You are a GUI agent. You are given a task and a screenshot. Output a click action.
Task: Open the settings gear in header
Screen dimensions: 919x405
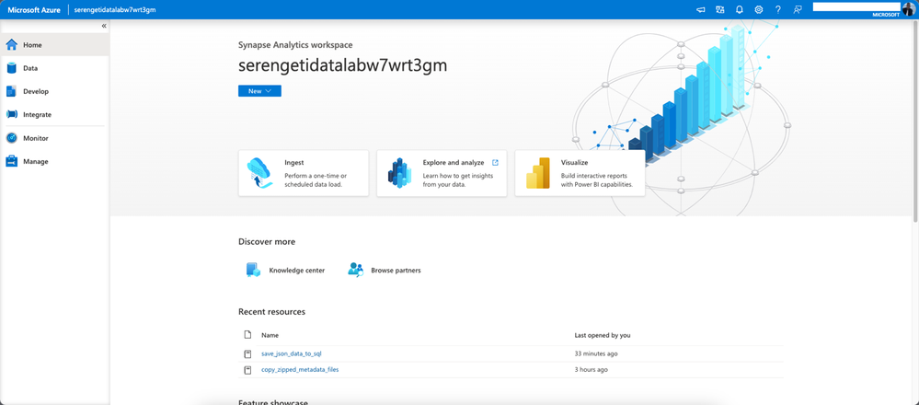tap(758, 9)
